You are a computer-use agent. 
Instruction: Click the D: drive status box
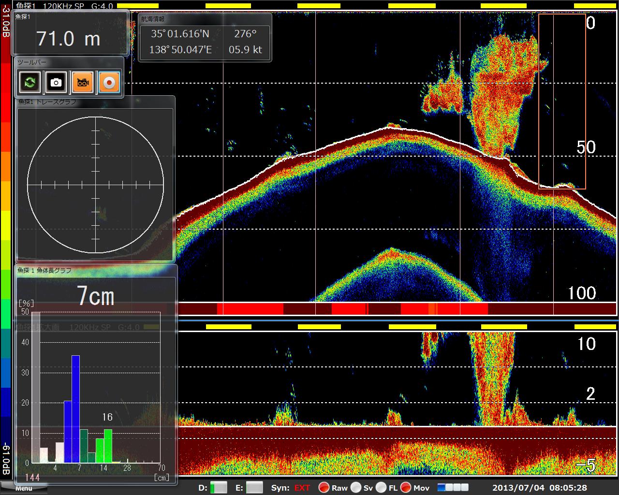pos(219,487)
